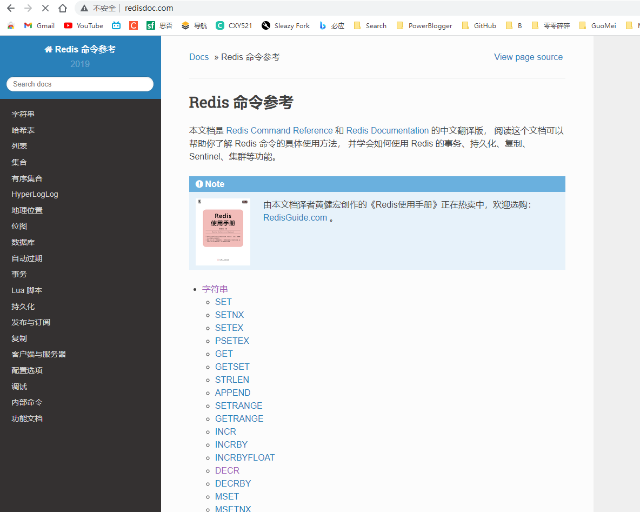The image size is (640, 512).
Task: Open the GitHub bookmark folder
Action: 479,26
